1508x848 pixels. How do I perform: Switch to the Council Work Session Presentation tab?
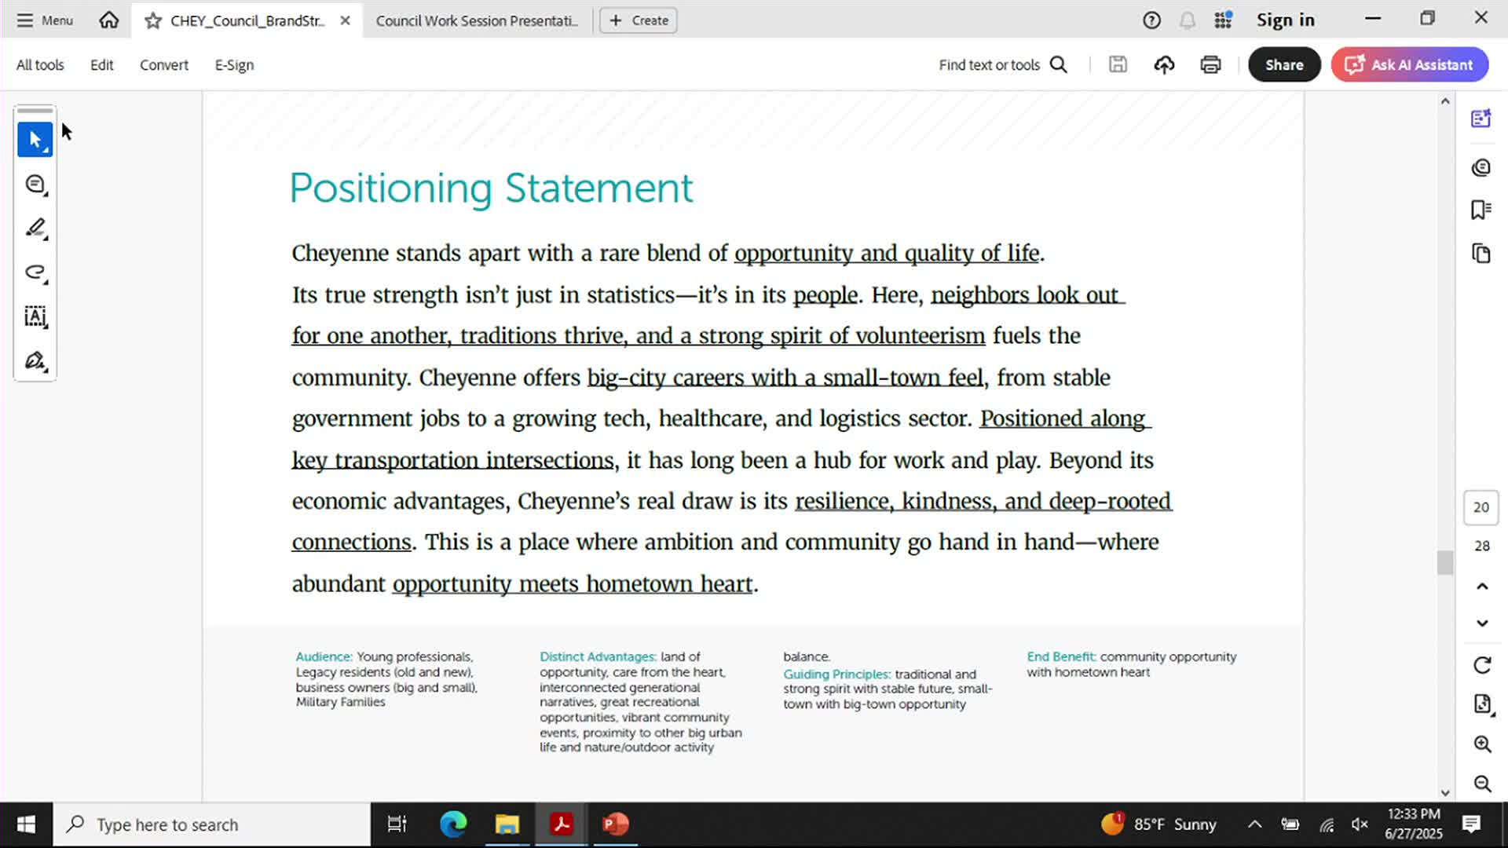pyautogui.click(x=478, y=20)
